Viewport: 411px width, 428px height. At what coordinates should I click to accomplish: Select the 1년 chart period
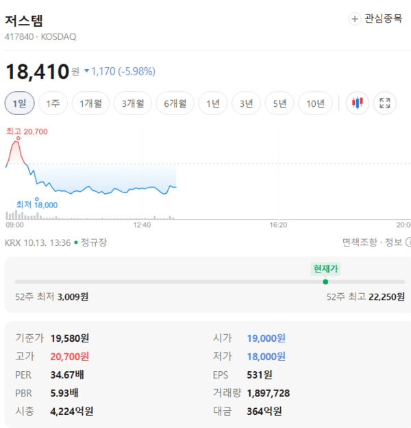pyautogui.click(x=213, y=103)
